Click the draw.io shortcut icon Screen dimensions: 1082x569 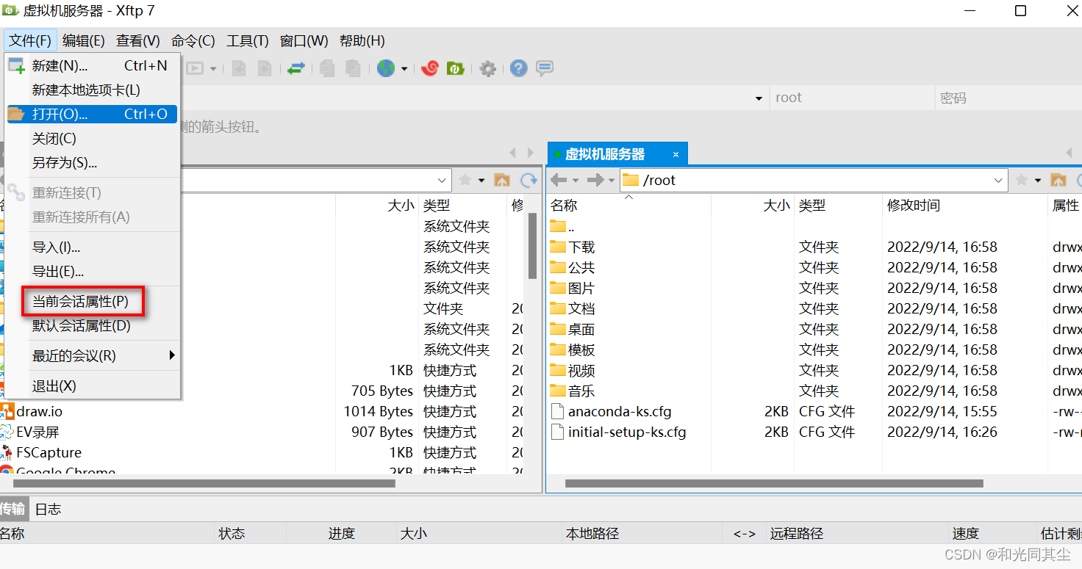(x=7, y=411)
